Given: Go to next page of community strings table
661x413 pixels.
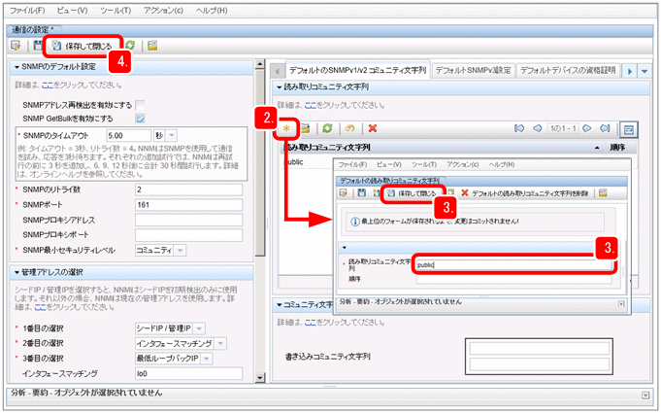Looking at the screenshot, I should (x=586, y=128).
